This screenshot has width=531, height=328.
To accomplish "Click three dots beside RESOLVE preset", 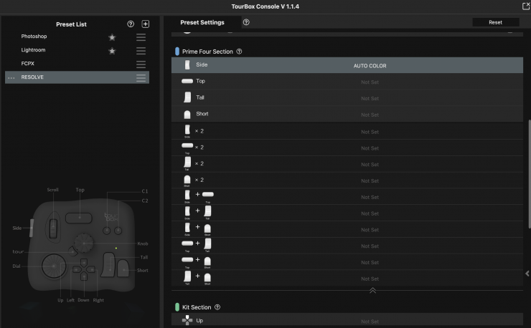I will click(x=11, y=77).
